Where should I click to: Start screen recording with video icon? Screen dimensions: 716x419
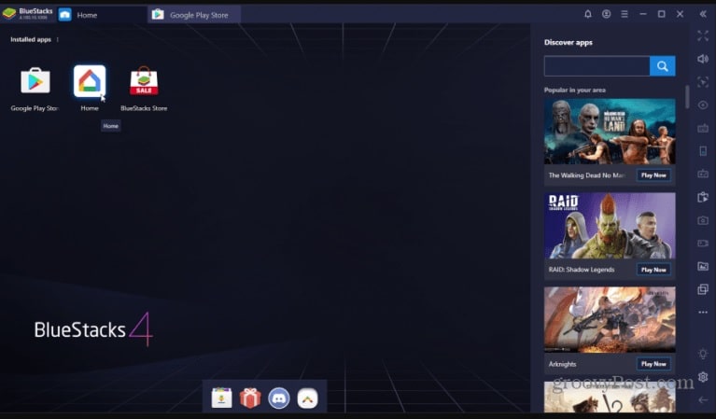[703, 244]
